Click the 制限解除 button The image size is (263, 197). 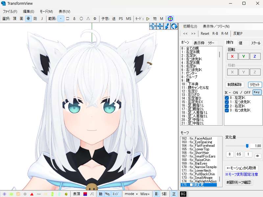[234, 85]
